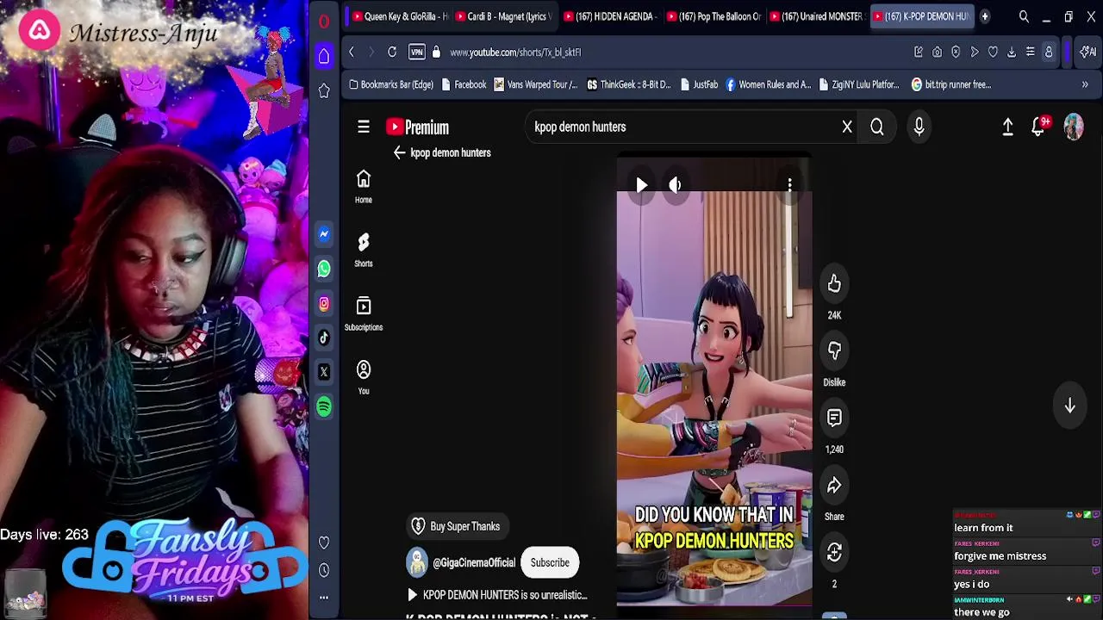Open YouTube Home in the sidebar
The height and width of the screenshot is (620, 1103).
364,187
